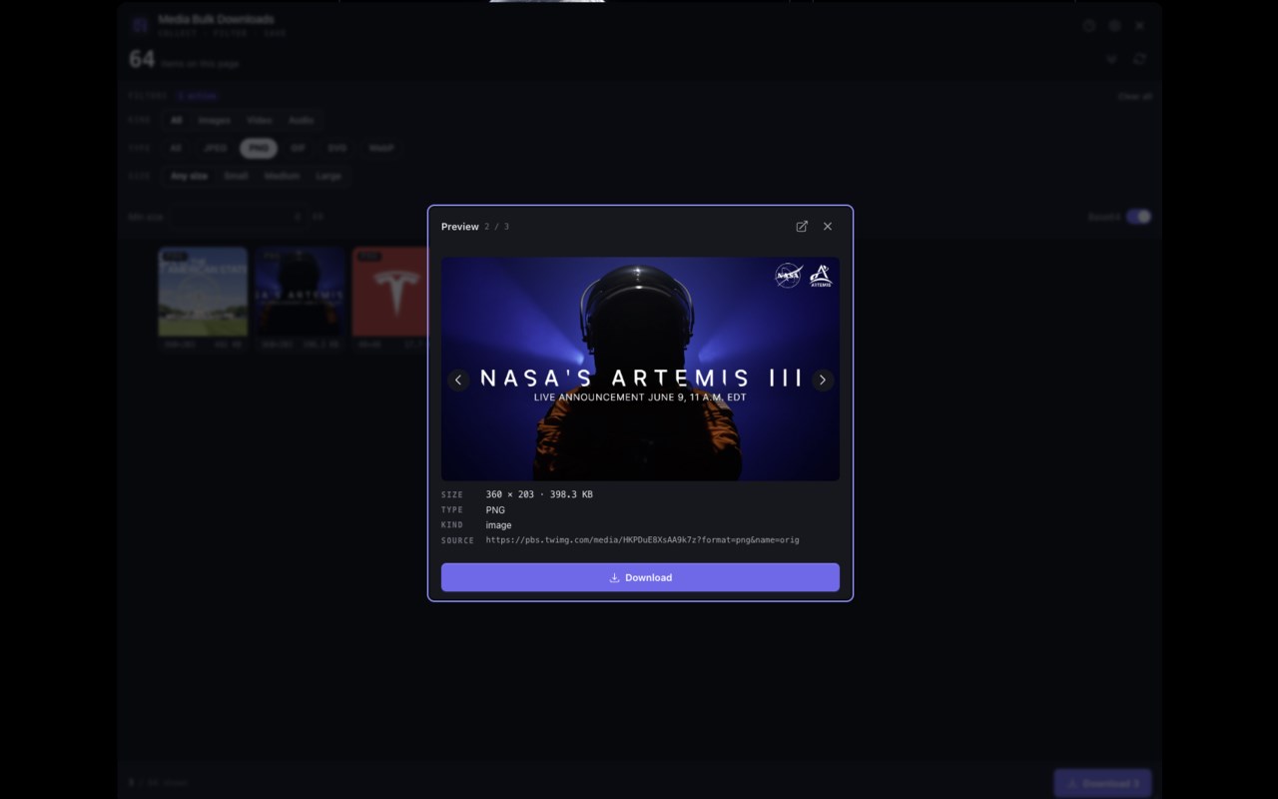Select the Audio kind filter

(x=302, y=120)
